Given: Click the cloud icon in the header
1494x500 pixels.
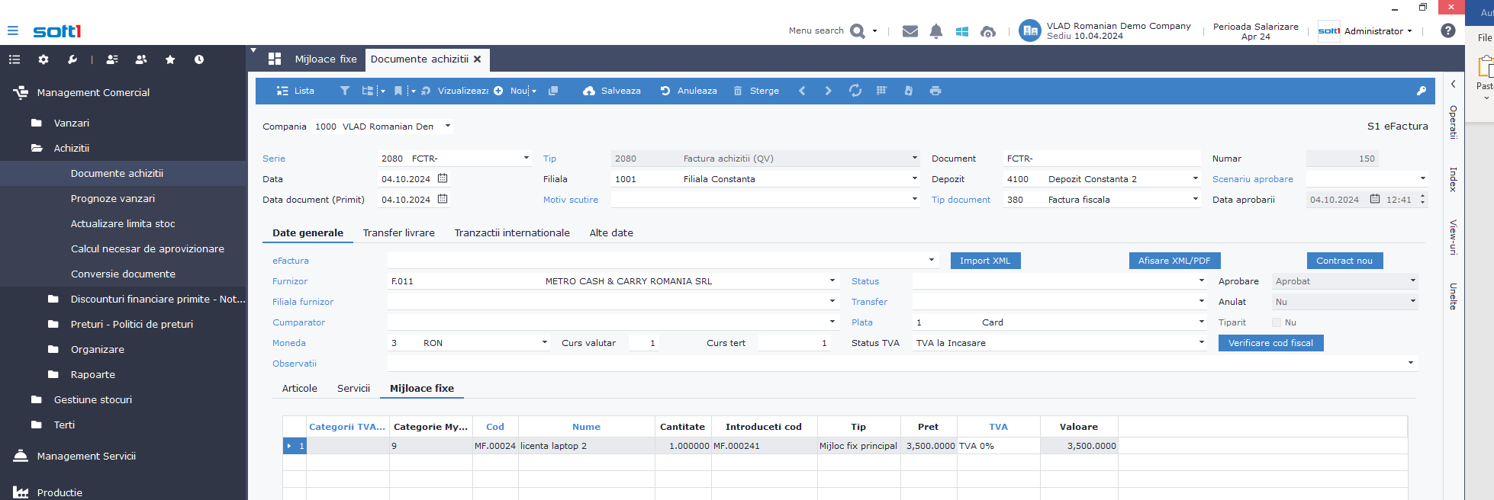Looking at the screenshot, I should [988, 31].
